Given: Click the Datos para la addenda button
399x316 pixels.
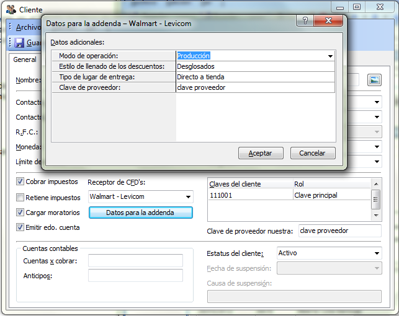Looking at the screenshot, I should (x=141, y=213).
